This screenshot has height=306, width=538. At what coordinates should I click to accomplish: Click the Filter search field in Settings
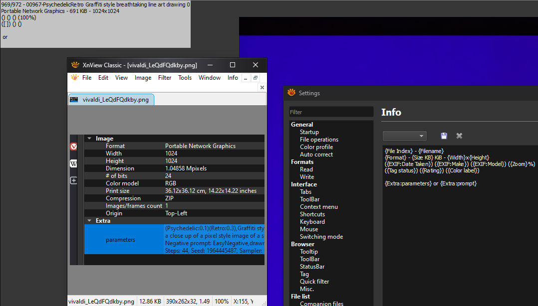[x=331, y=112]
